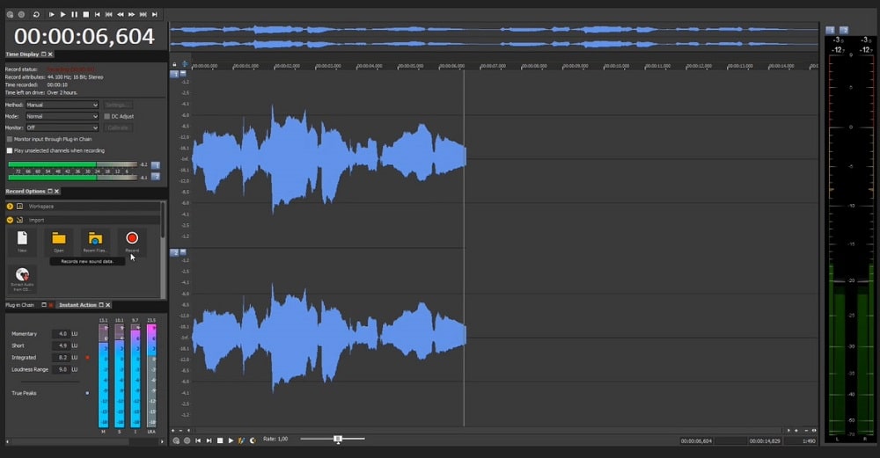880x458 pixels.
Task: Toggle channel 2 button above the VU meters
Action: (x=844, y=30)
